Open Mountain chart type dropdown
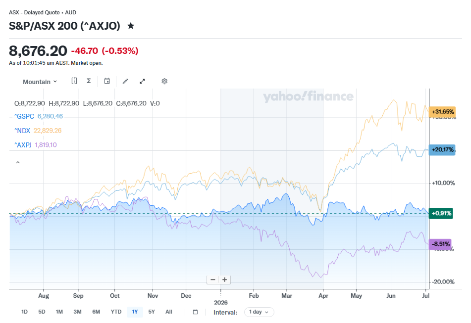The image size is (471, 323). pos(40,82)
